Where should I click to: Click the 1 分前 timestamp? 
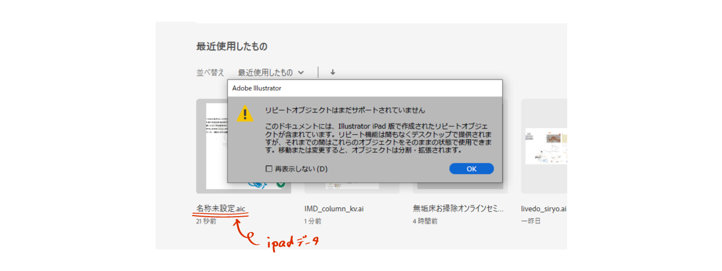pyautogui.click(x=313, y=221)
